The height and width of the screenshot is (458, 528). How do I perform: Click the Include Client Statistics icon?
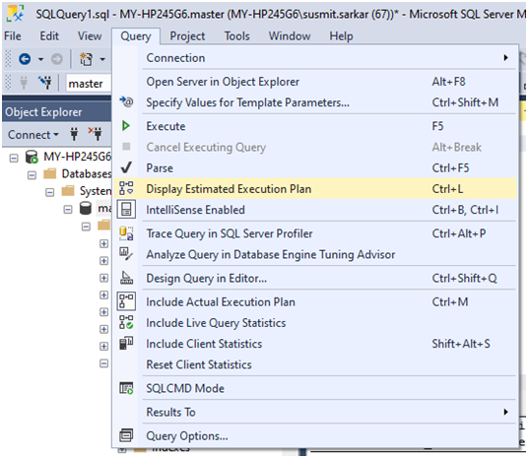(126, 343)
